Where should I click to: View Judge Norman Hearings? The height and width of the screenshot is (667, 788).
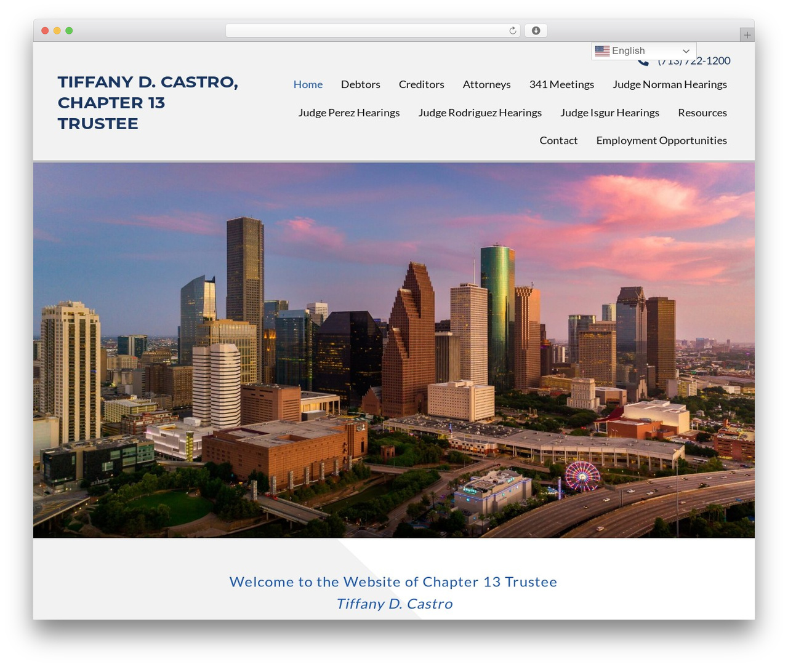[670, 84]
